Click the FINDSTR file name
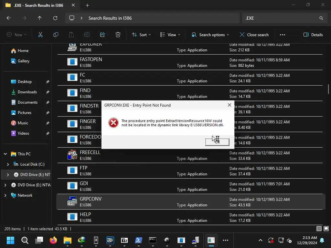Viewport: 331px width, 248px height. (x=89, y=106)
